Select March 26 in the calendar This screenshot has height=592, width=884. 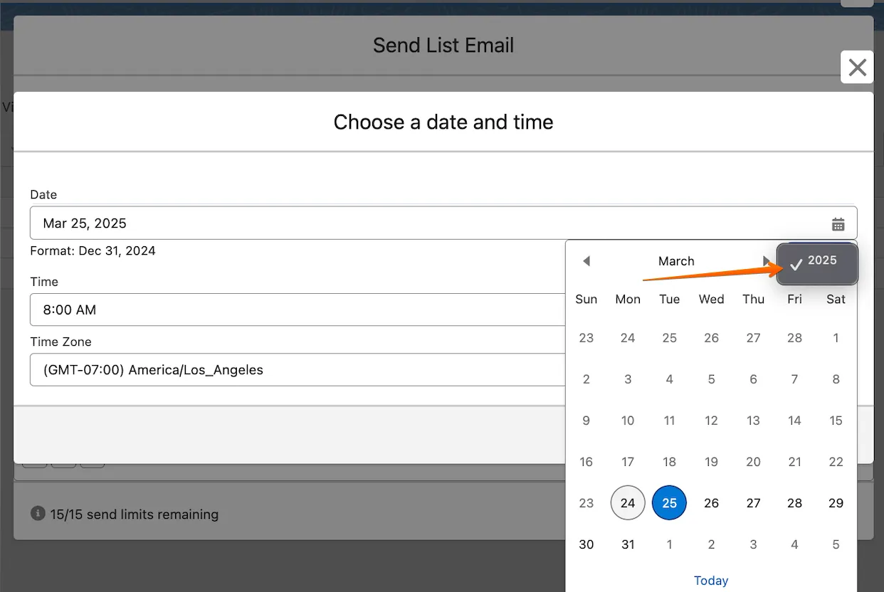711,503
